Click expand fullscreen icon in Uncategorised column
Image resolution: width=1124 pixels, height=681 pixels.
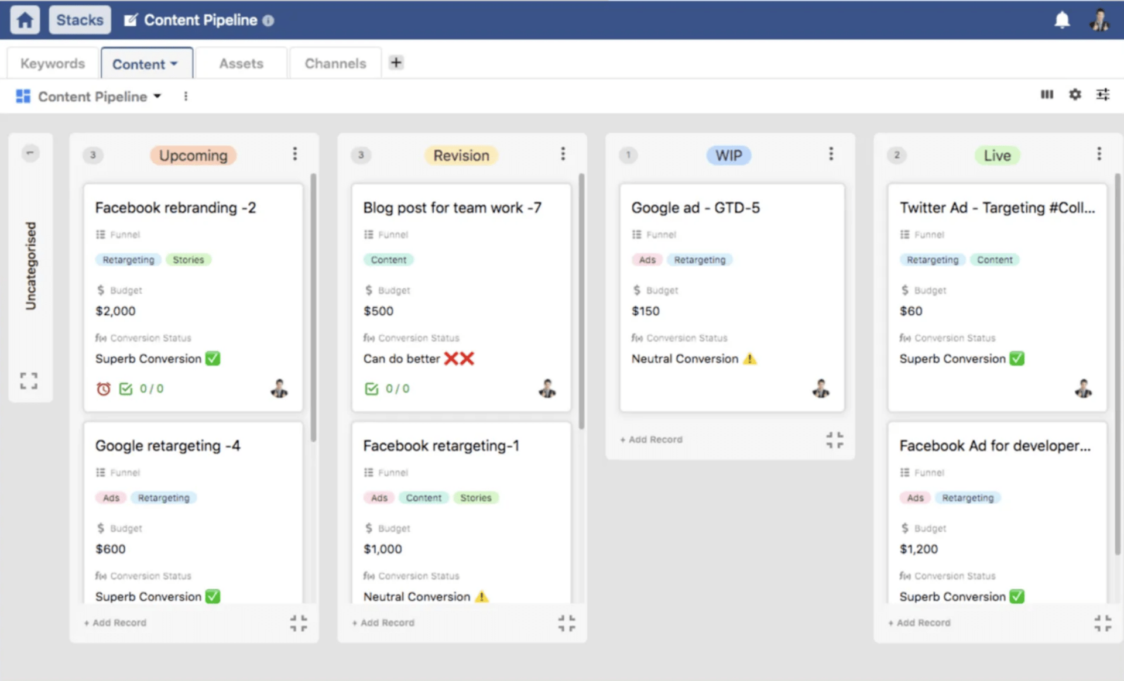[x=29, y=381]
